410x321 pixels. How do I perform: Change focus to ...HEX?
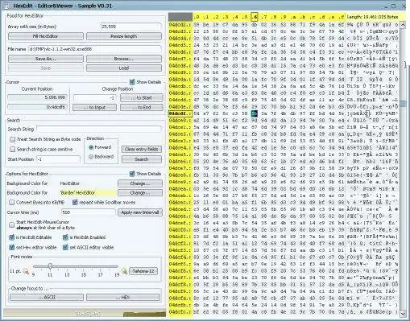click(123, 297)
